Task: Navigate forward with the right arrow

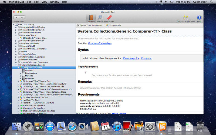Action: pos(22,17)
